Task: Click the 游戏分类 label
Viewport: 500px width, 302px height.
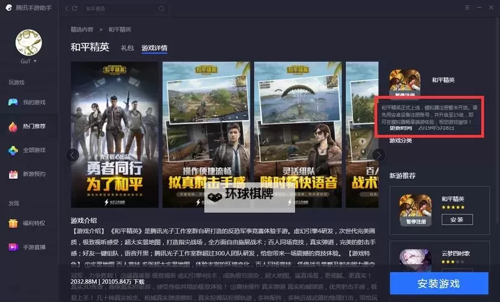Action: (401, 141)
